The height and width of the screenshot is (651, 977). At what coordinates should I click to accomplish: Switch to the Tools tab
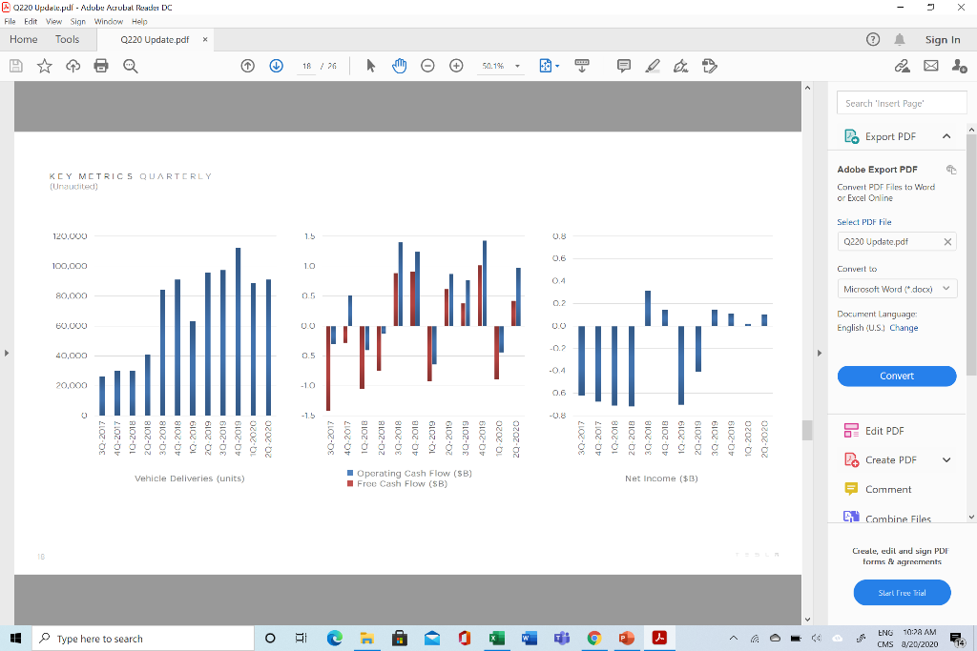click(68, 39)
